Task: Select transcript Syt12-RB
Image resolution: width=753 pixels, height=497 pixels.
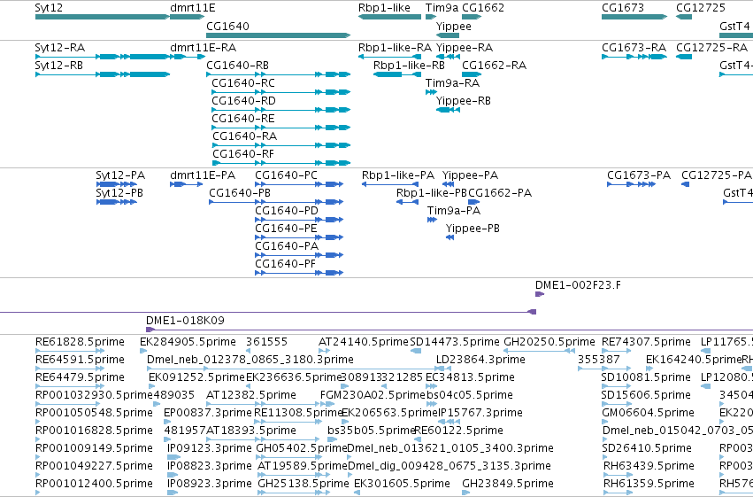Action: pyautogui.click(x=103, y=74)
